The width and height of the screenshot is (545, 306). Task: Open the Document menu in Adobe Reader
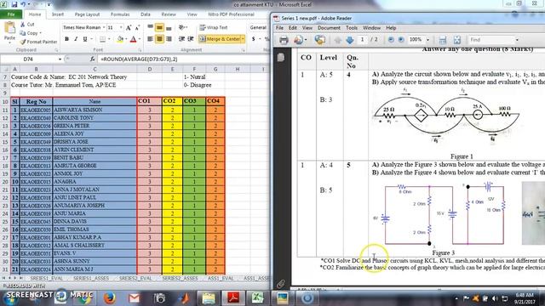tap(329, 28)
